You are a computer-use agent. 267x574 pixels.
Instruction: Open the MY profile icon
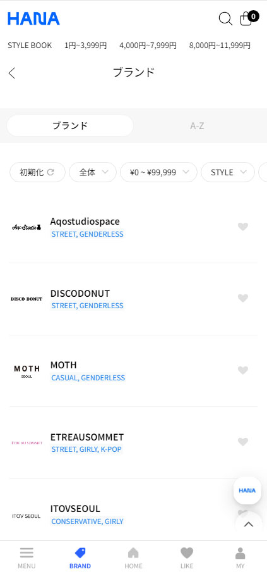[240, 552]
